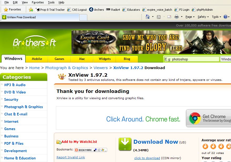Click the green download arrow icon

[x=125, y=144]
